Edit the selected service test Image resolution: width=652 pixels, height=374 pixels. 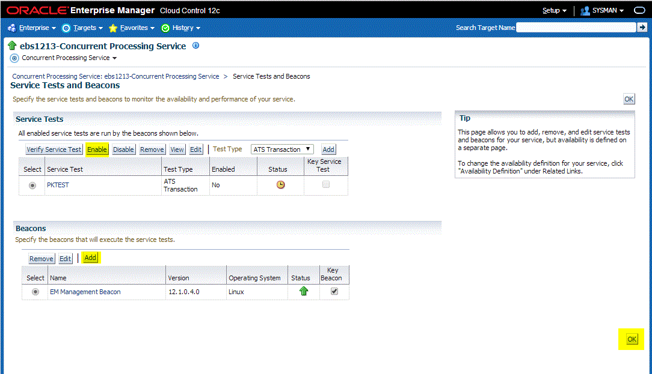(x=195, y=149)
